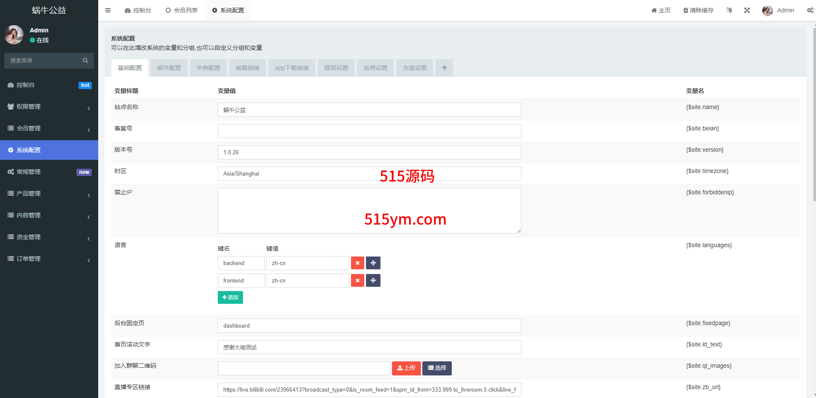Screen dimensions: 816x398
Task: Expand the 会员管理 sidebar menu
Action: 49,128
